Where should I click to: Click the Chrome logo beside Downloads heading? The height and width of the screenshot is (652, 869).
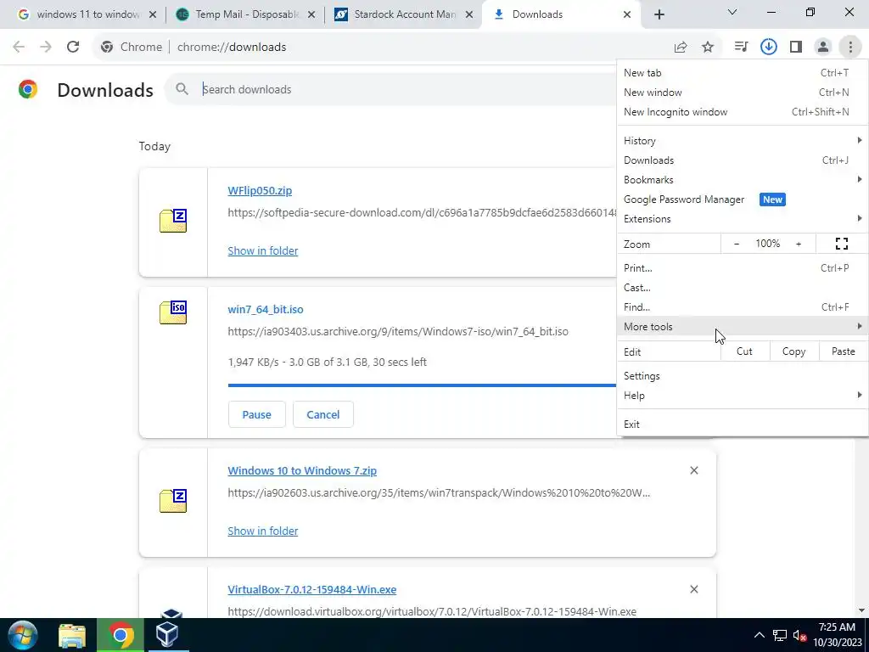[x=28, y=89]
